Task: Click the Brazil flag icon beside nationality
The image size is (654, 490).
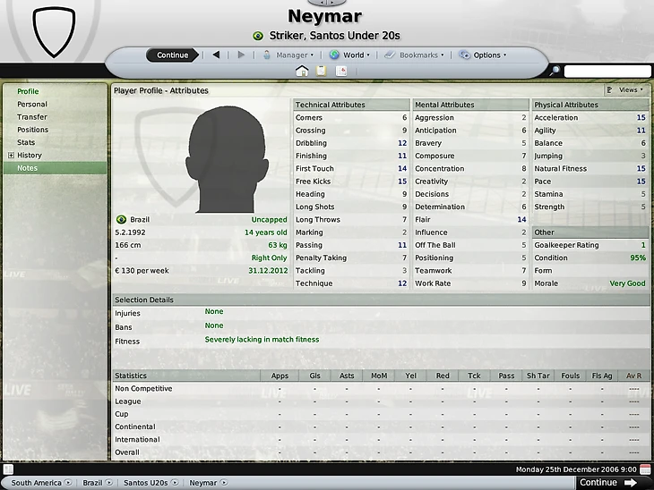Action: tap(121, 219)
